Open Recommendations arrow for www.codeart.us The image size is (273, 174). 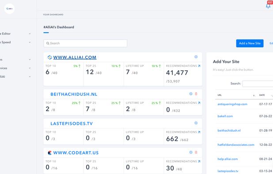[x=199, y=162]
